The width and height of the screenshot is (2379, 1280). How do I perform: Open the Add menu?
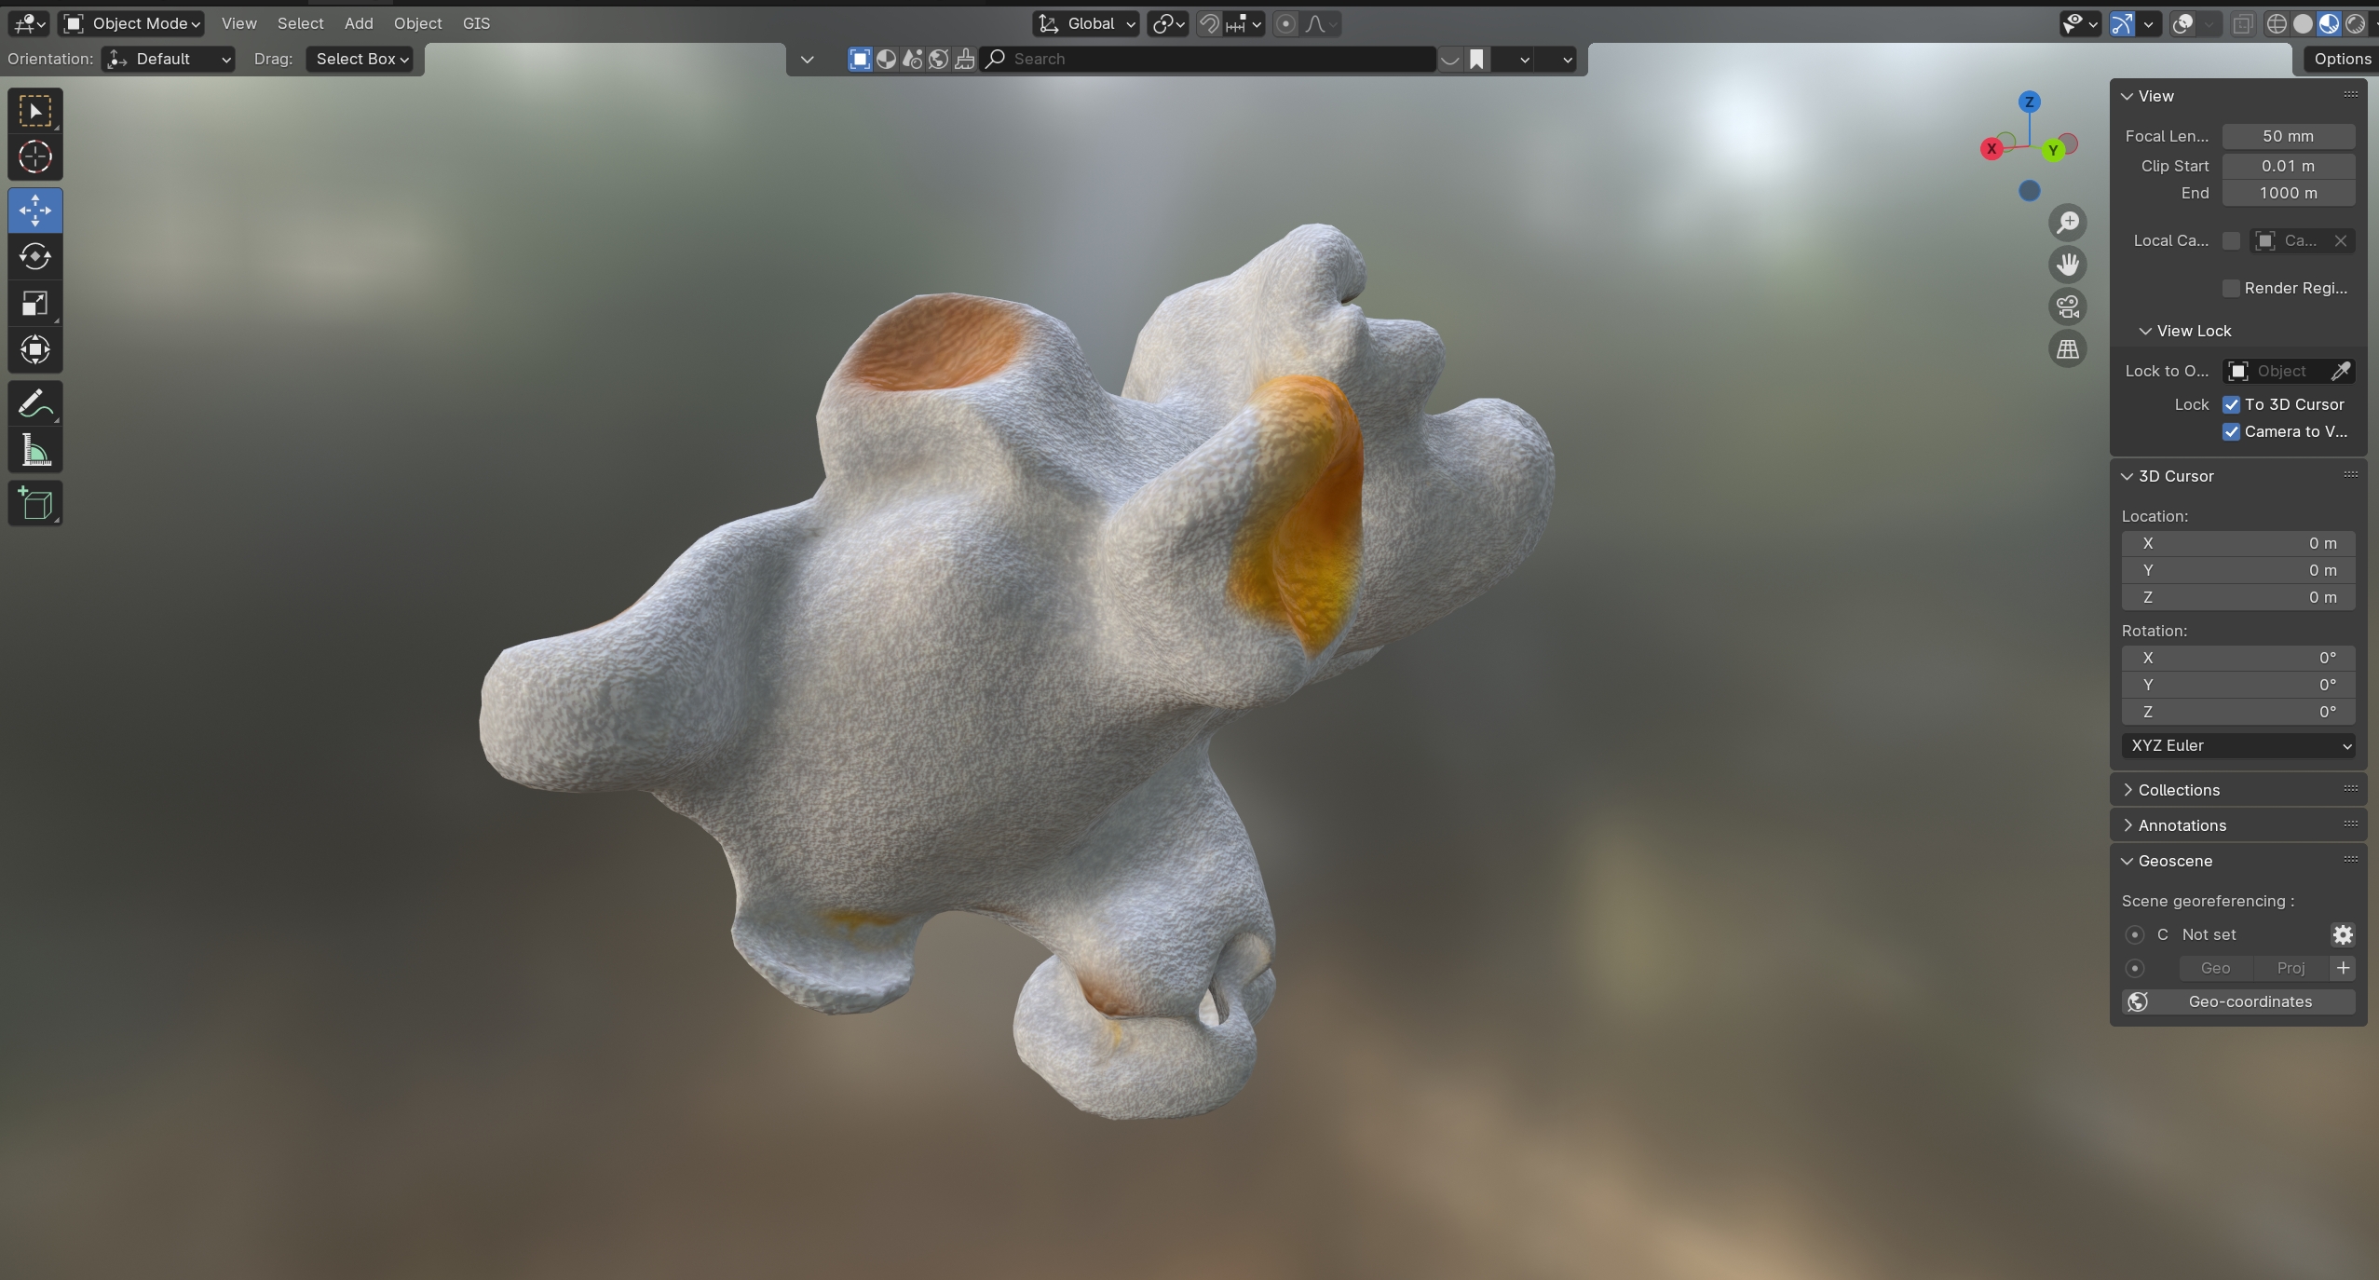pos(358,23)
